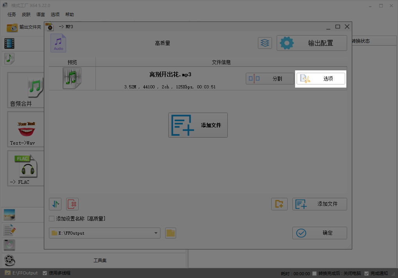Maximize the -> MP3 dialog

[x=338, y=27]
